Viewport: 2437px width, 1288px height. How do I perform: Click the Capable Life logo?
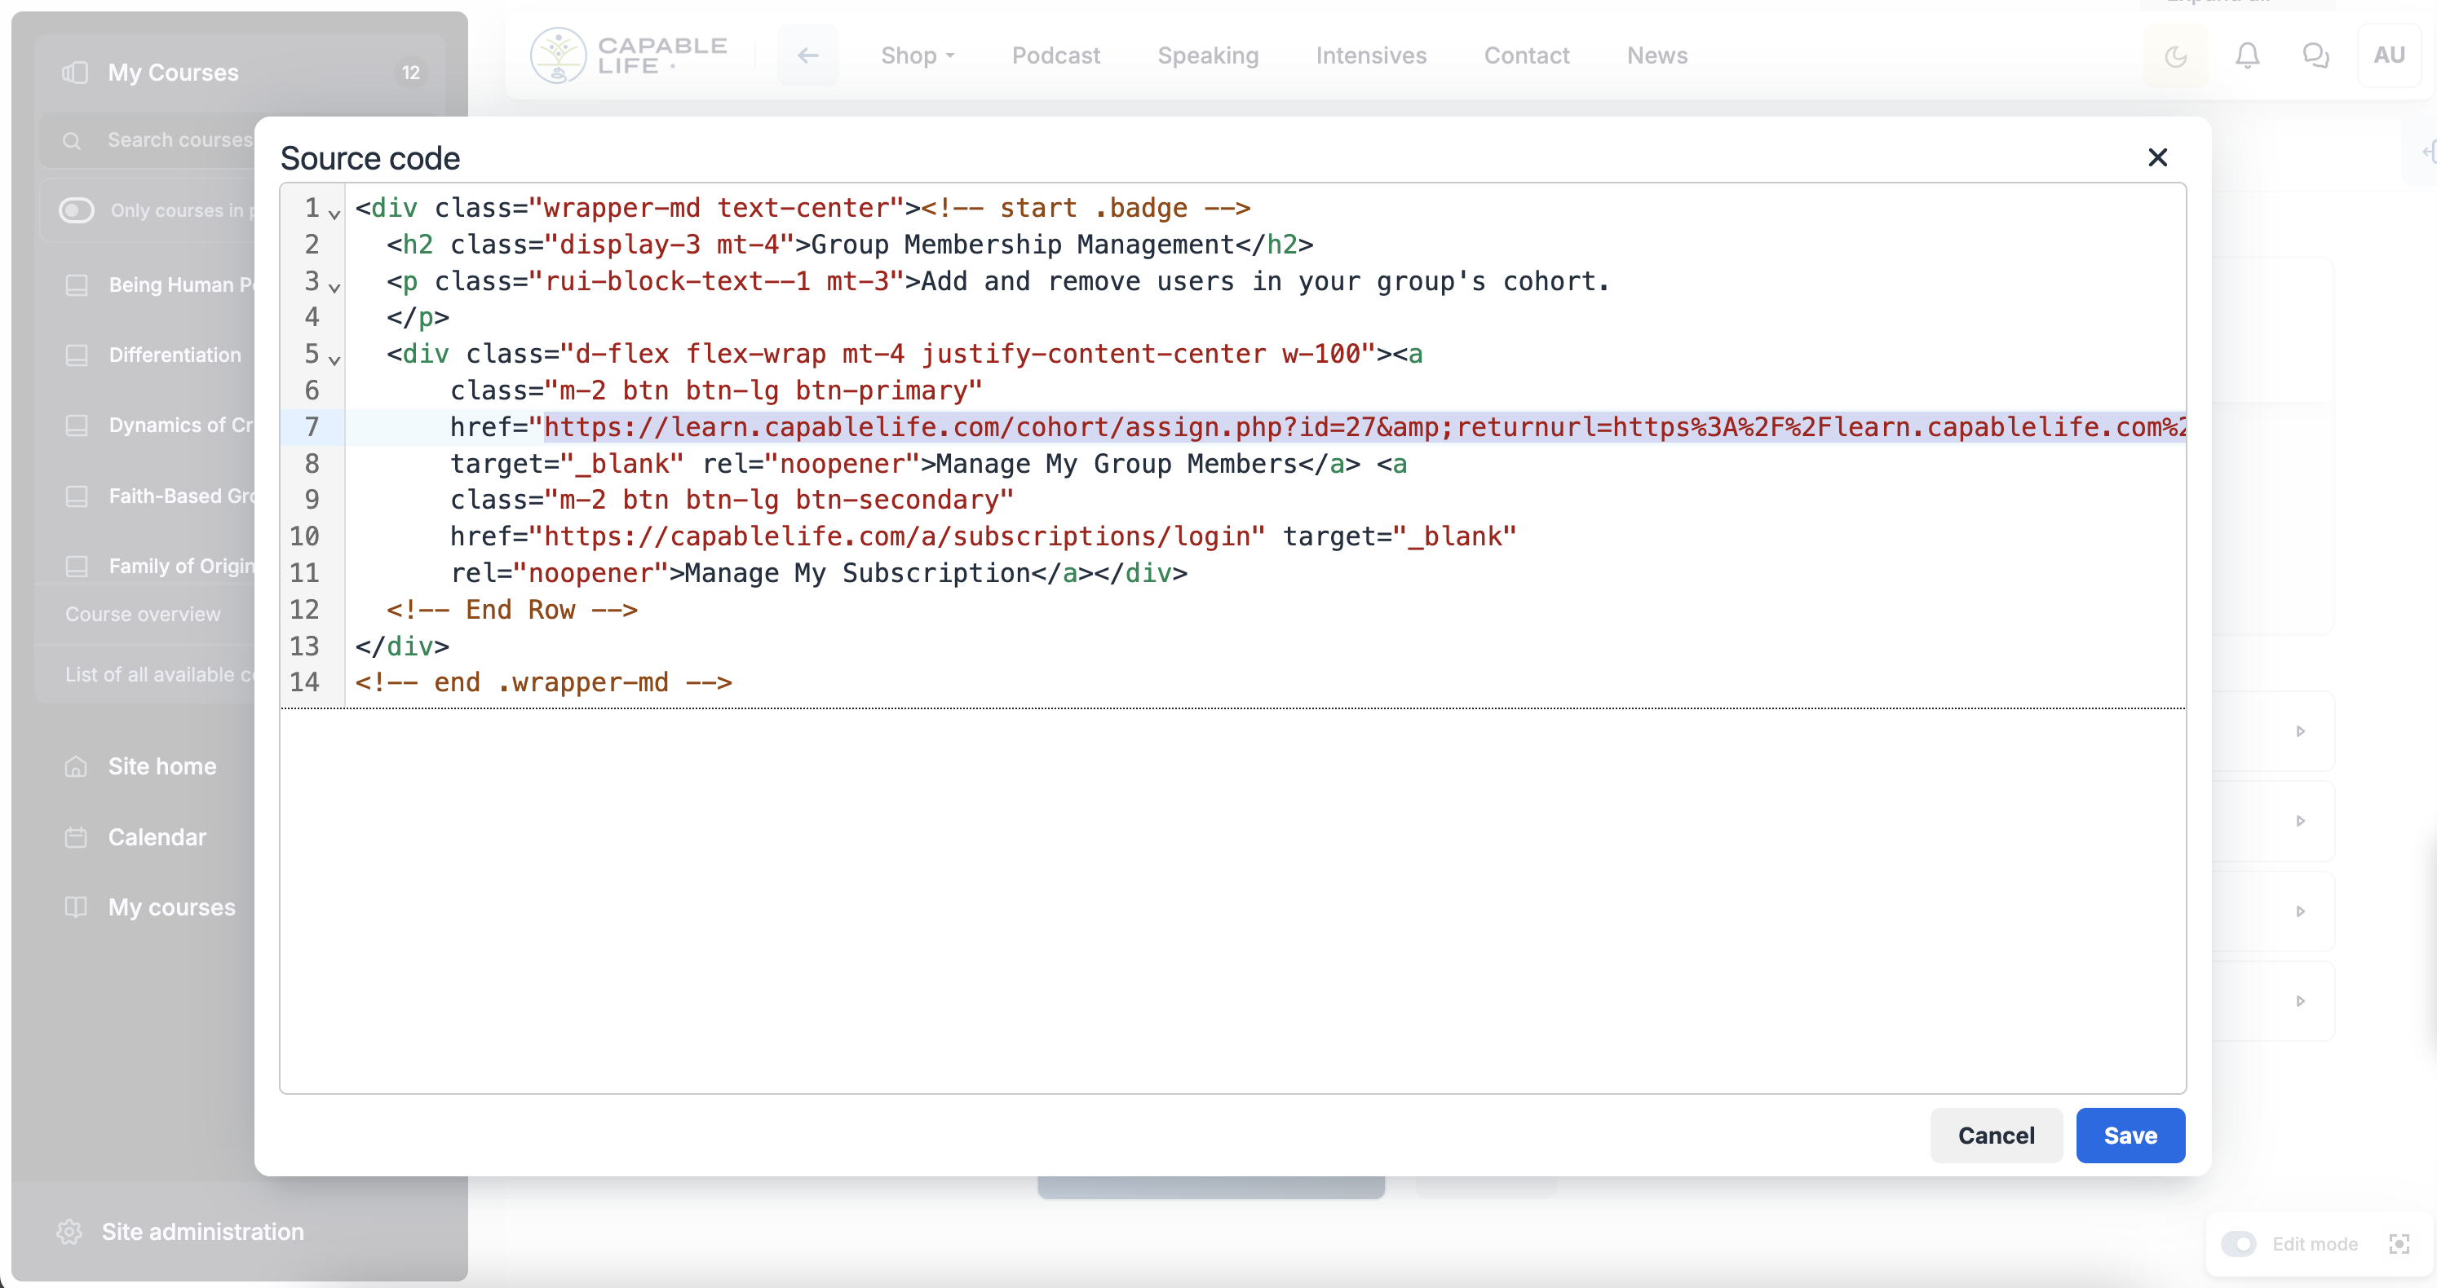[628, 55]
